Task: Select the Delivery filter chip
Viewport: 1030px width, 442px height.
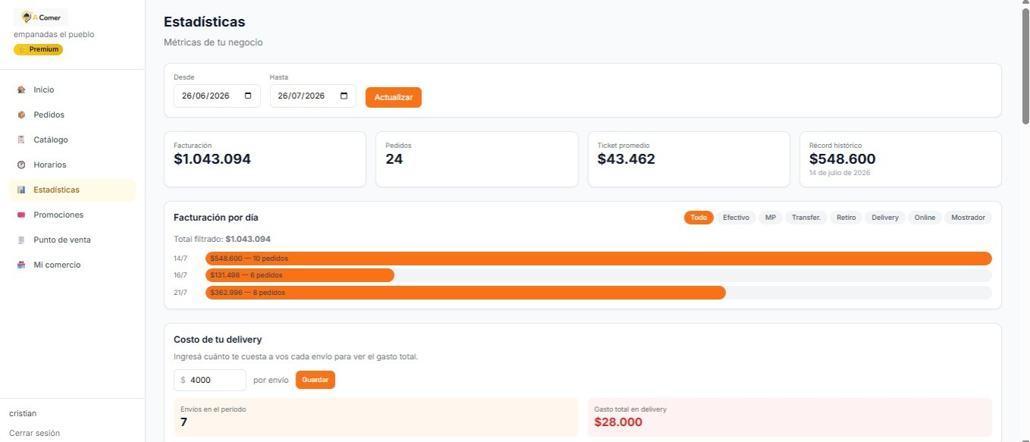Action: [x=884, y=218]
